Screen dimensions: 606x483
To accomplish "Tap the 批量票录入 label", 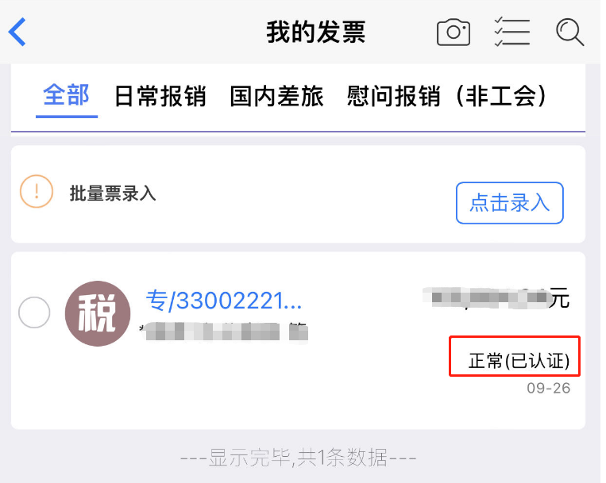I will pos(113,194).
